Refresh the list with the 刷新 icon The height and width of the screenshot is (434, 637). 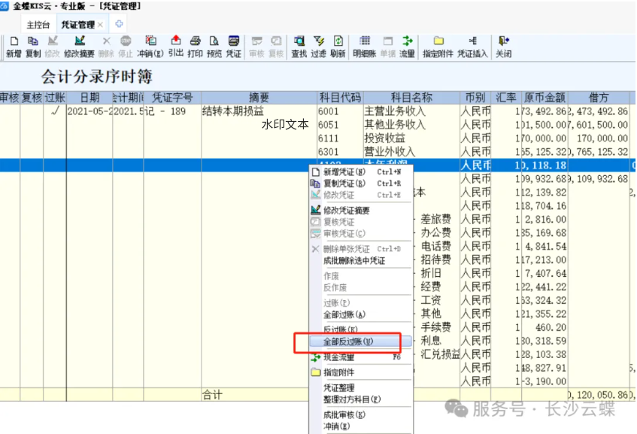pyautogui.click(x=338, y=46)
